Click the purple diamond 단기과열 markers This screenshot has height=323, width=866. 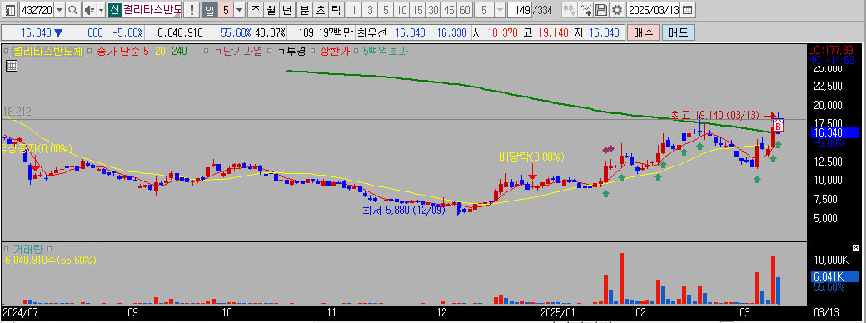[x=608, y=149]
